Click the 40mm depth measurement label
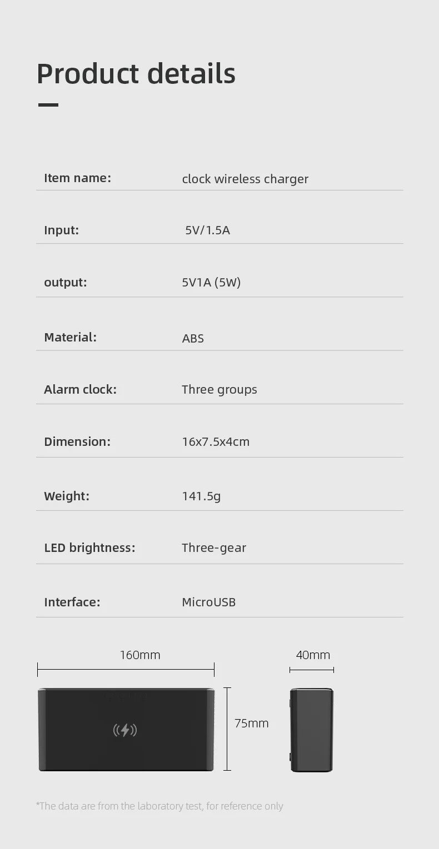 click(313, 655)
